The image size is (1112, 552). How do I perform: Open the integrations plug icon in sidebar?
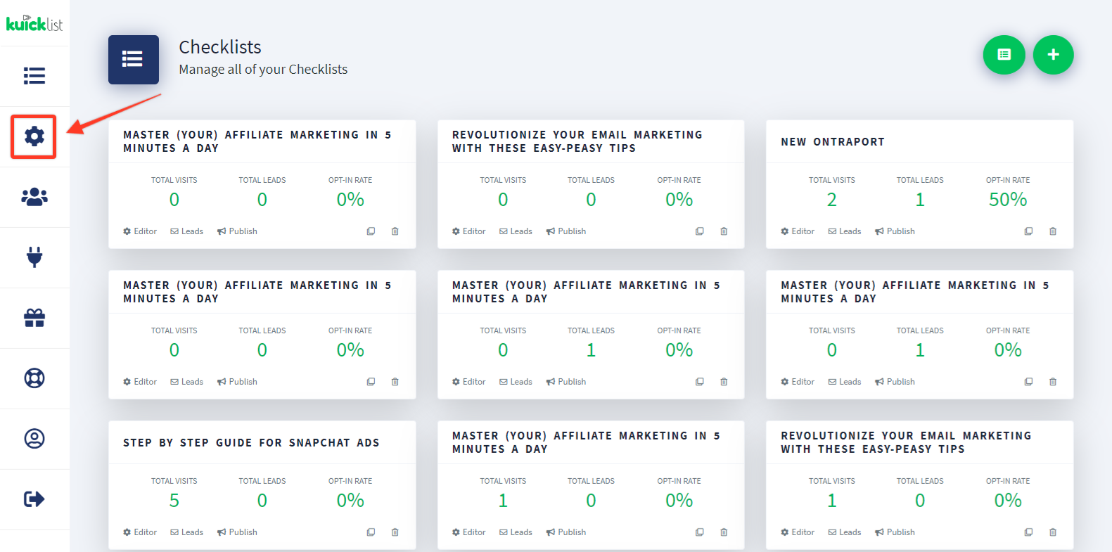coord(34,257)
